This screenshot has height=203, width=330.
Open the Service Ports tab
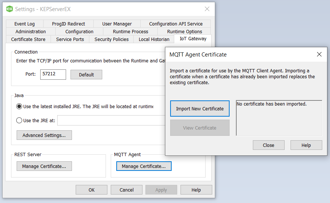coord(70,39)
